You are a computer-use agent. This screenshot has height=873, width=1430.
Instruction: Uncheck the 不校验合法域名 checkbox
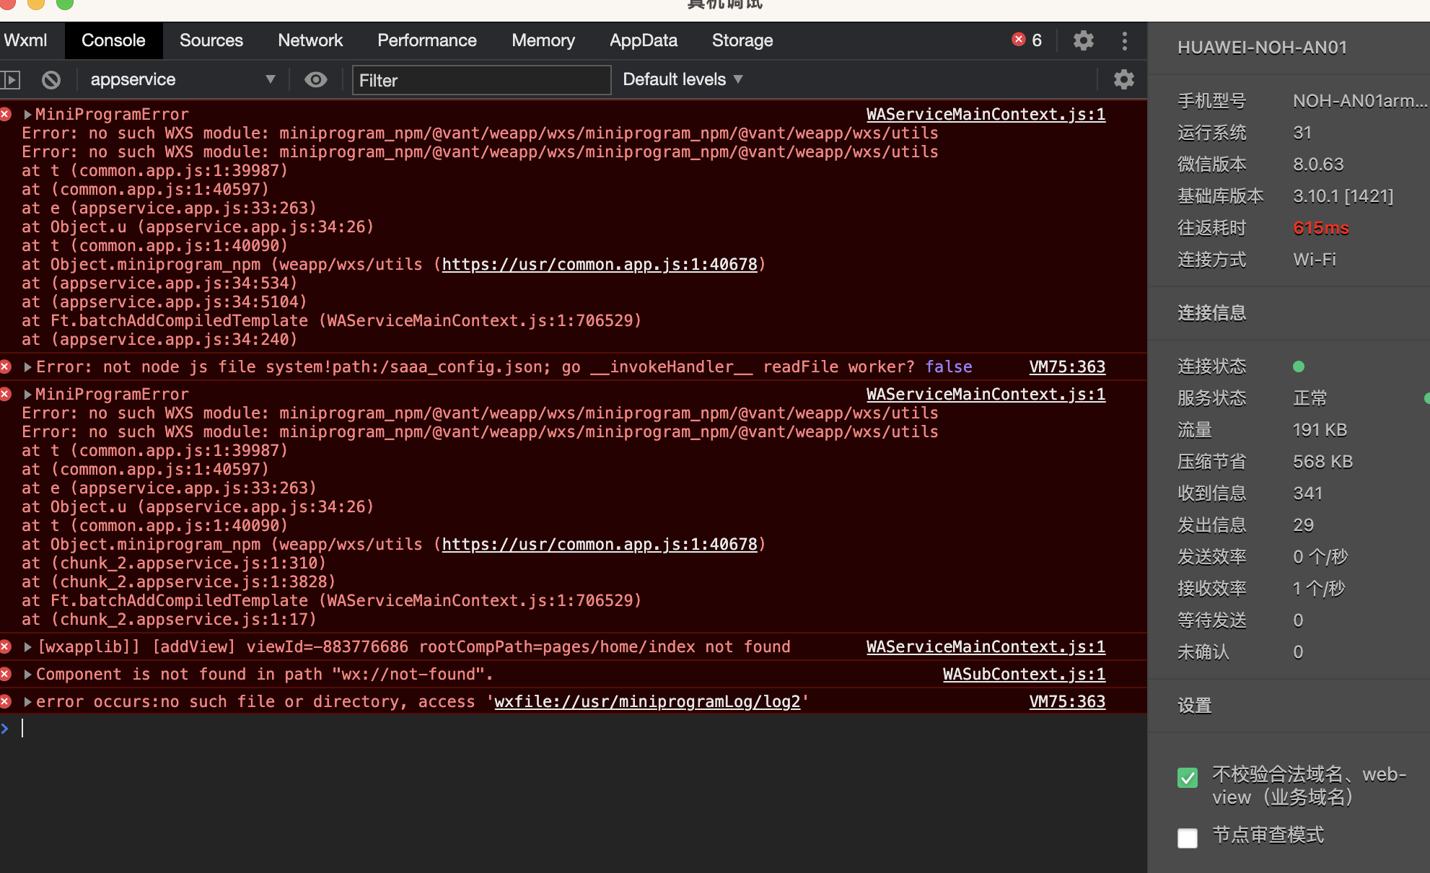point(1187,778)
